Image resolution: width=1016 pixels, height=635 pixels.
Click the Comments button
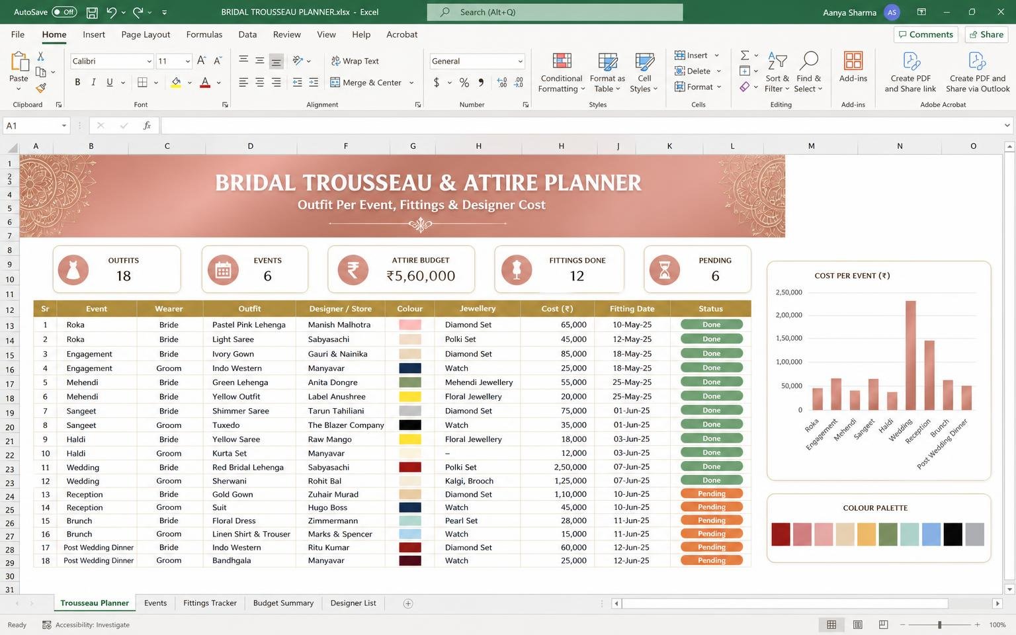[x=925, y=34]
